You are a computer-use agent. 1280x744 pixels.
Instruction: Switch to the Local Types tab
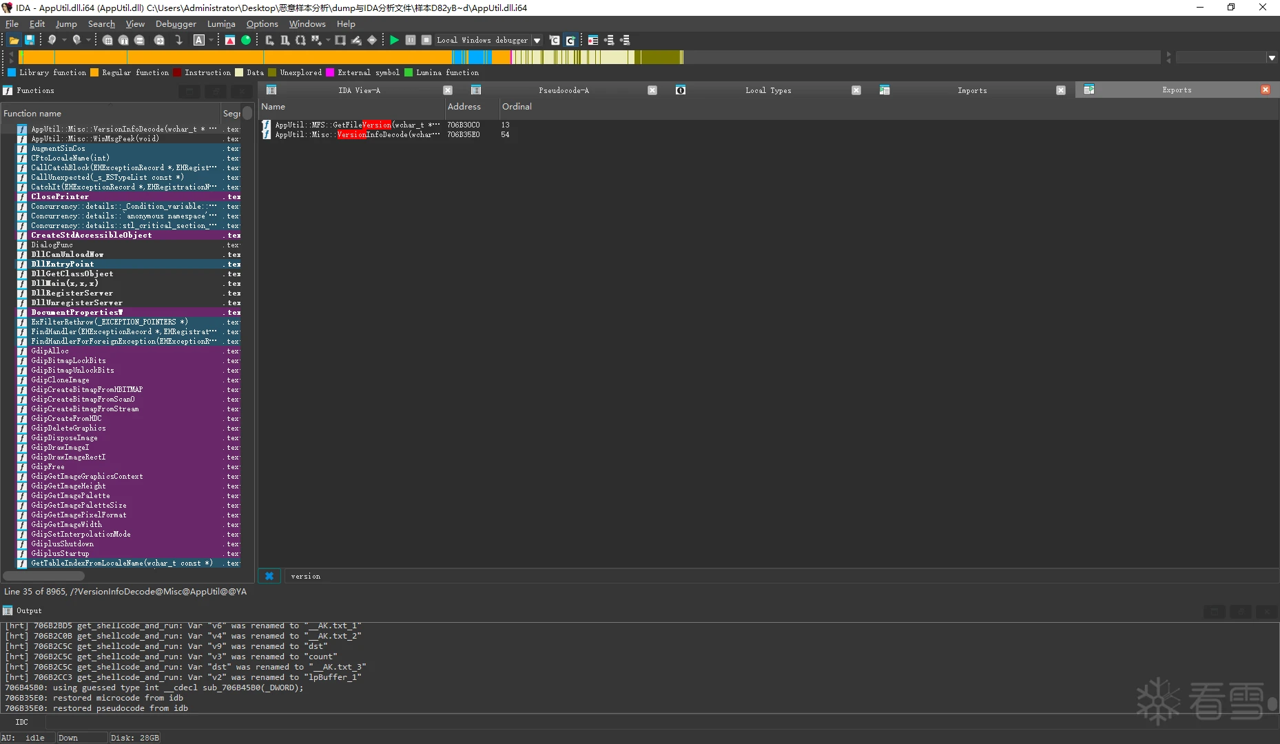[768, 90]
